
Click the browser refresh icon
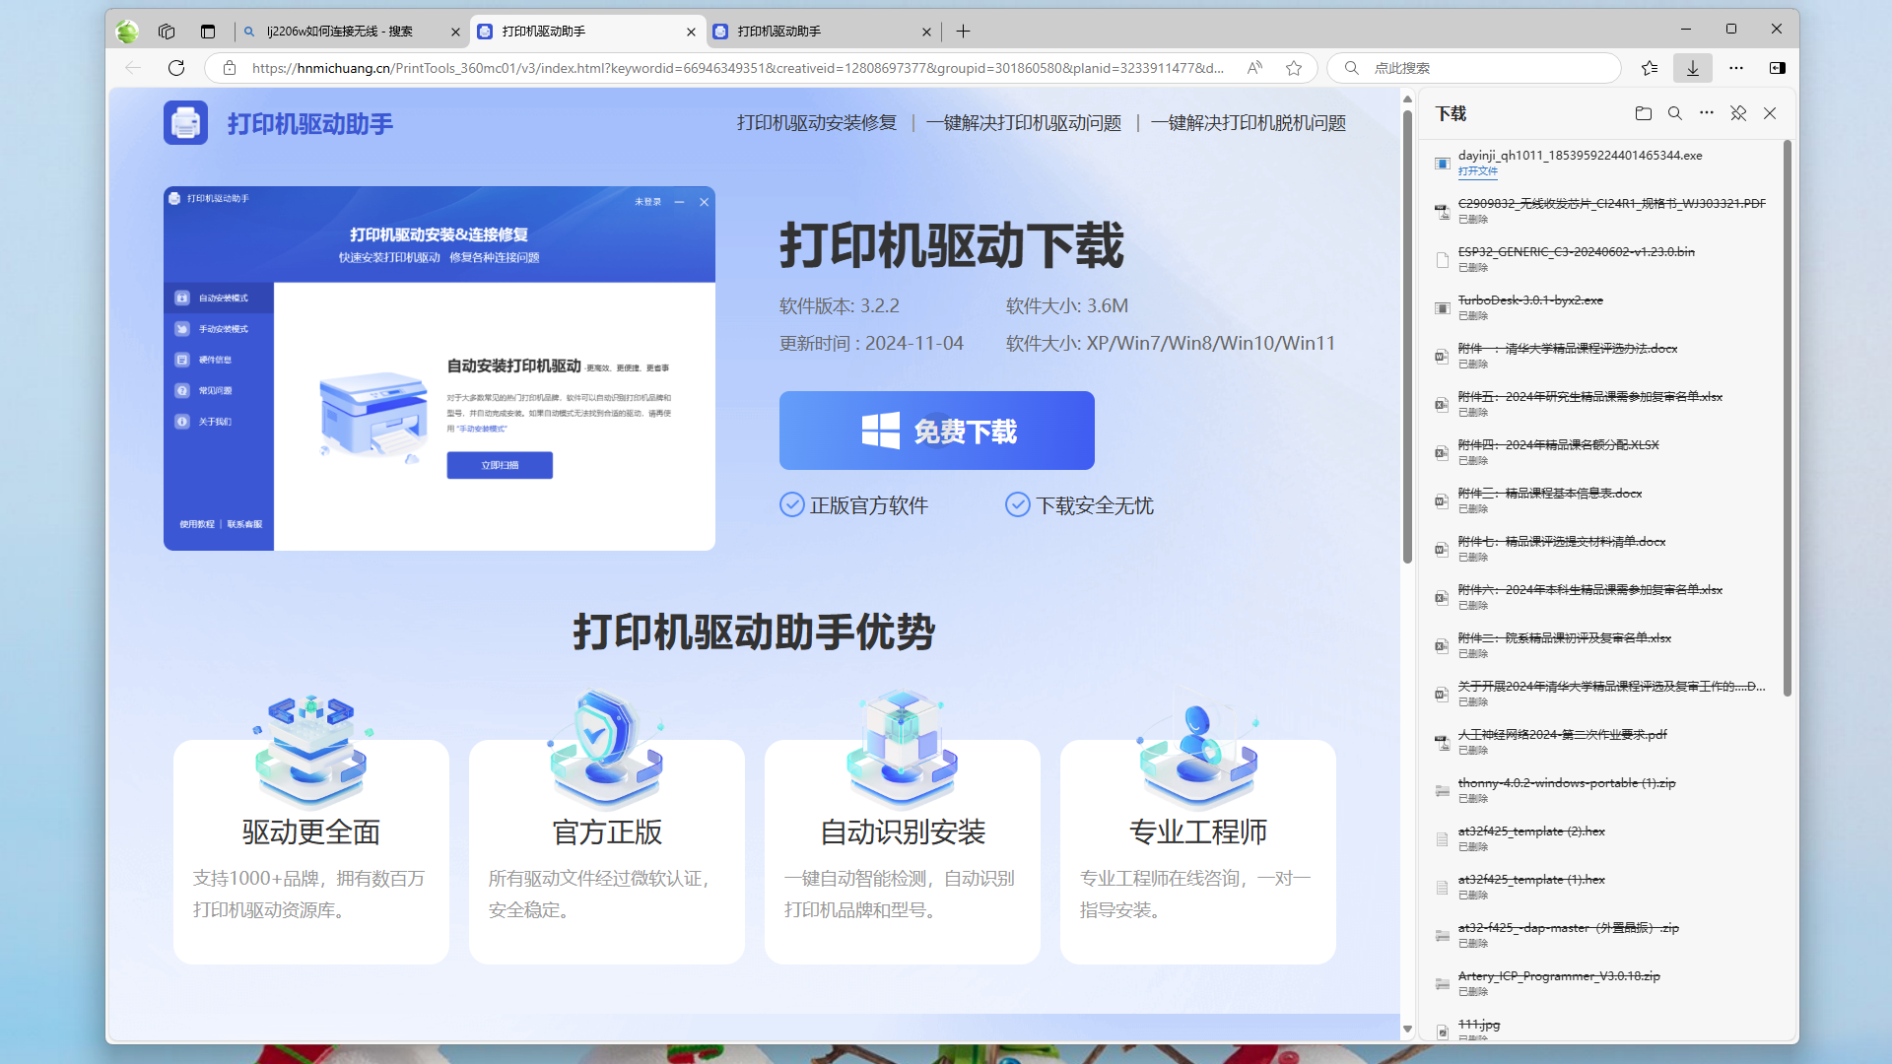point(176,68)
